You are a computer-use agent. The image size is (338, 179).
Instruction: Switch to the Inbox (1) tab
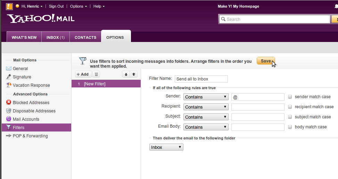click(55, 37)
